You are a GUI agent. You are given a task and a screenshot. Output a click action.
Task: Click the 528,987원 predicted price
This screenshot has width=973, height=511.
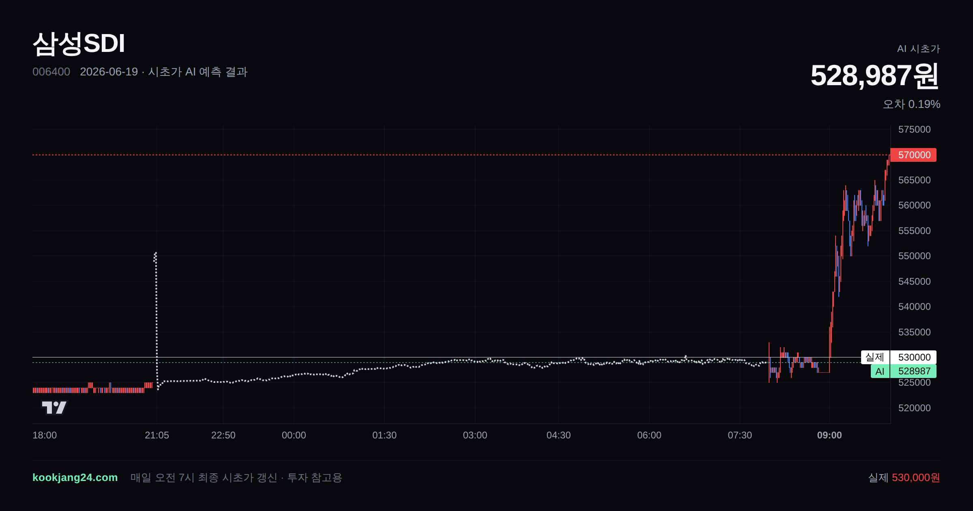[875, 76]
